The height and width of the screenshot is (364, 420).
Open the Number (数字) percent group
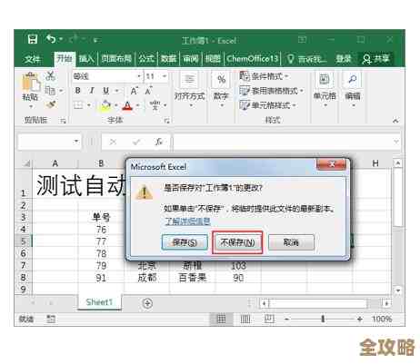(x=221, y=90)
